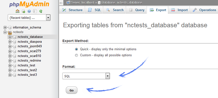Click the green reload navigation icon
This screenshot has width=218, height=98.
click(41, 11)
